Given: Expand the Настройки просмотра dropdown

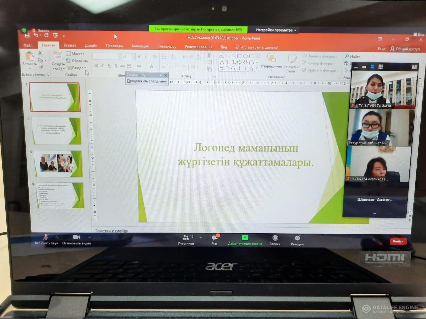Looking at the screenshot, I should pos(276,30).
